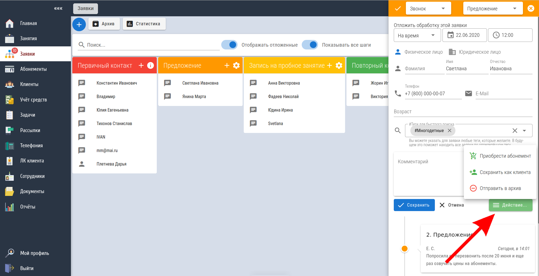This screenshot has width=539, height=276.
Task: Open the date picker showing 22.06.2020
Action: pos(465,35)
